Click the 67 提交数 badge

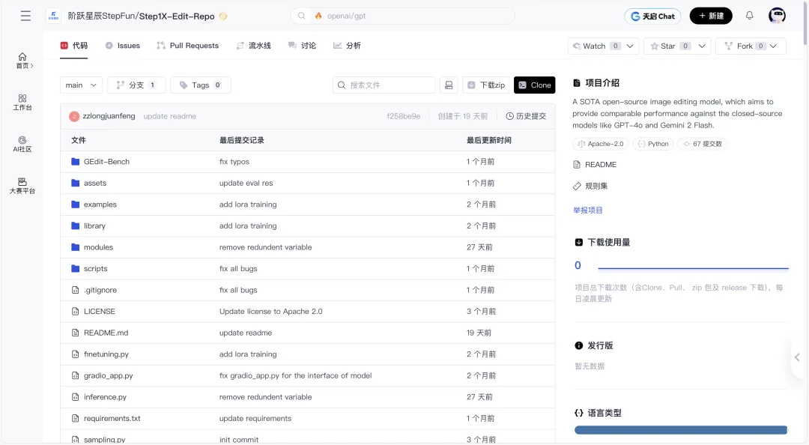coord(702,144)
